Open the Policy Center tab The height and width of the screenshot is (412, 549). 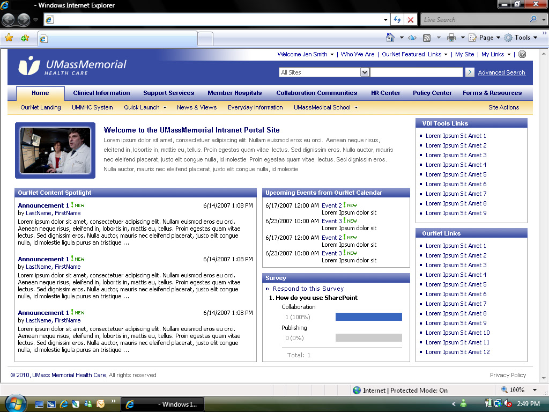tap(432, 93)
